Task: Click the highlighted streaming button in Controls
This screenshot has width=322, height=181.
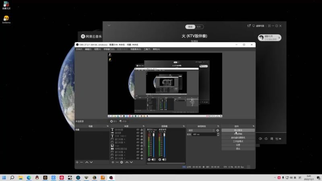Action: click(238, 130)
